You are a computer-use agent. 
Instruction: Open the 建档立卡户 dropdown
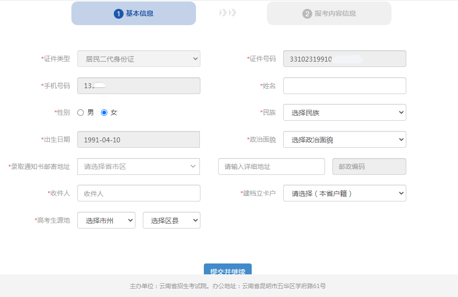[x=344, y=194]
